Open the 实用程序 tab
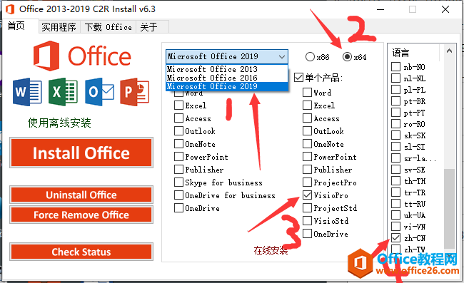The width and height of the screenshot is (464, 283). 59,27
